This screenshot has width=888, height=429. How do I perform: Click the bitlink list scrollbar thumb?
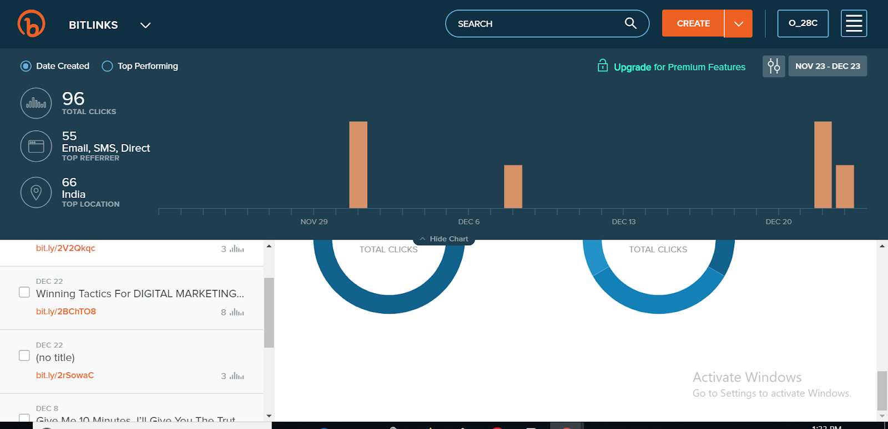pos(269,313)
